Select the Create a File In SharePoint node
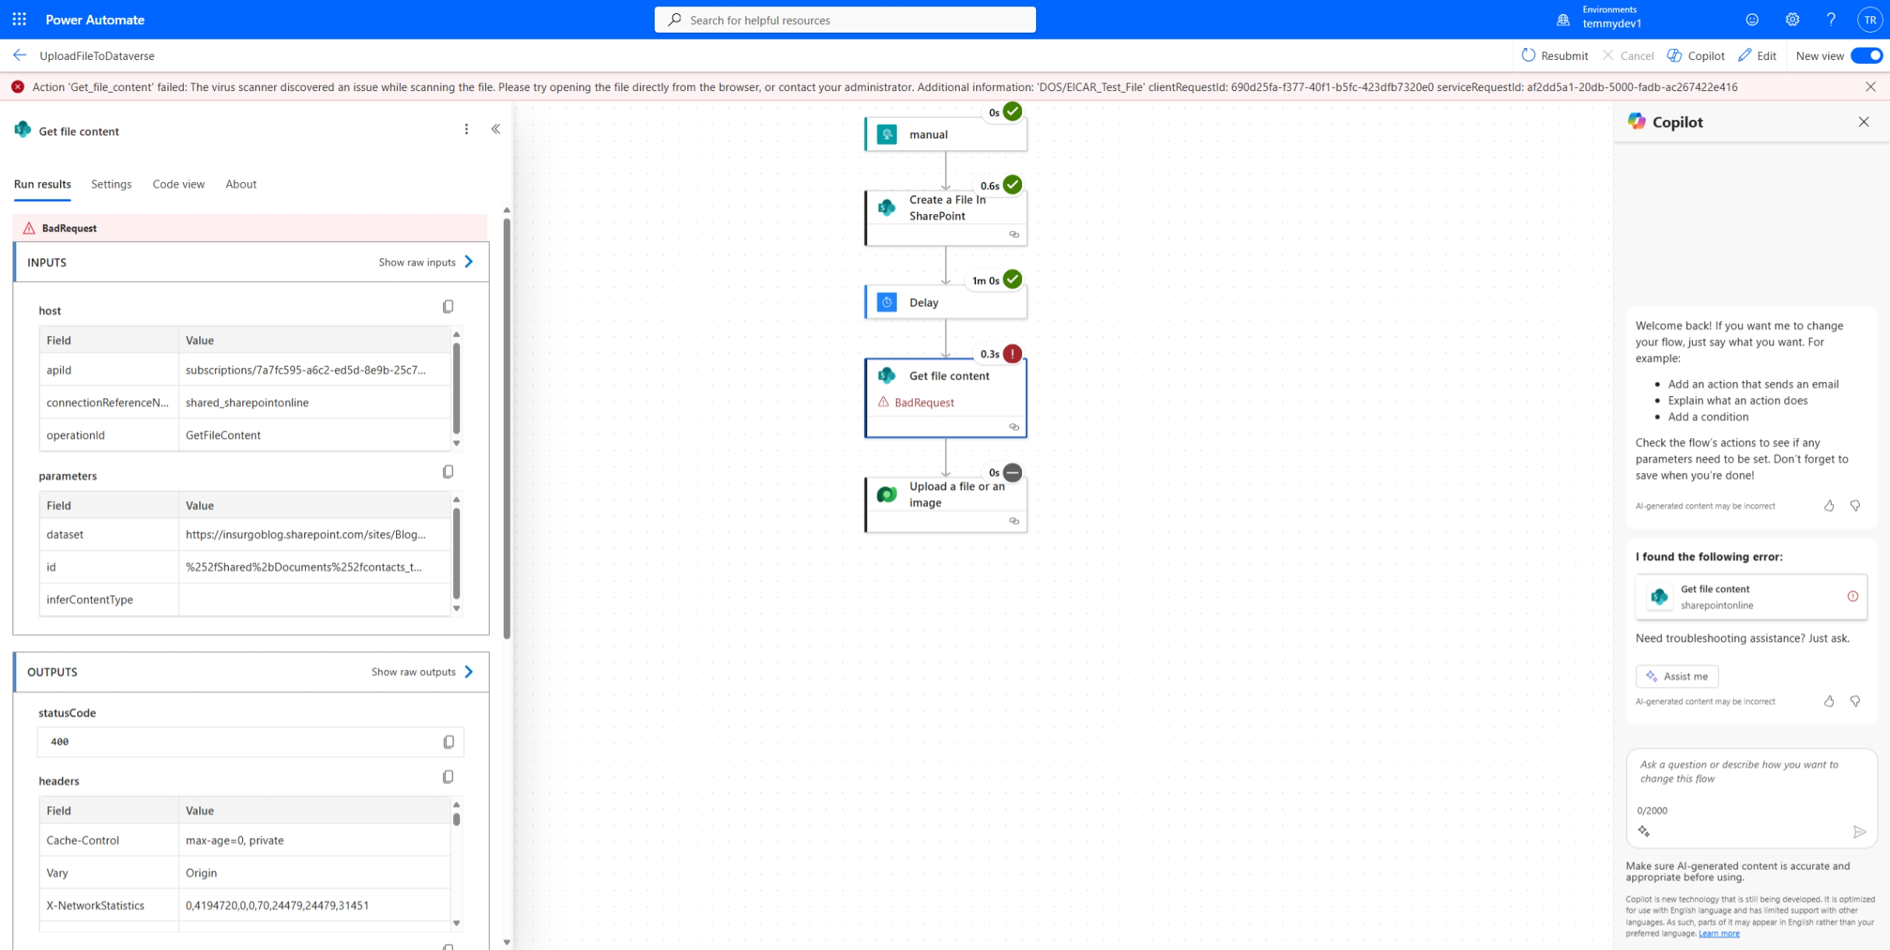The height and width of the screenshot is (950, 1890). (945, 218)
